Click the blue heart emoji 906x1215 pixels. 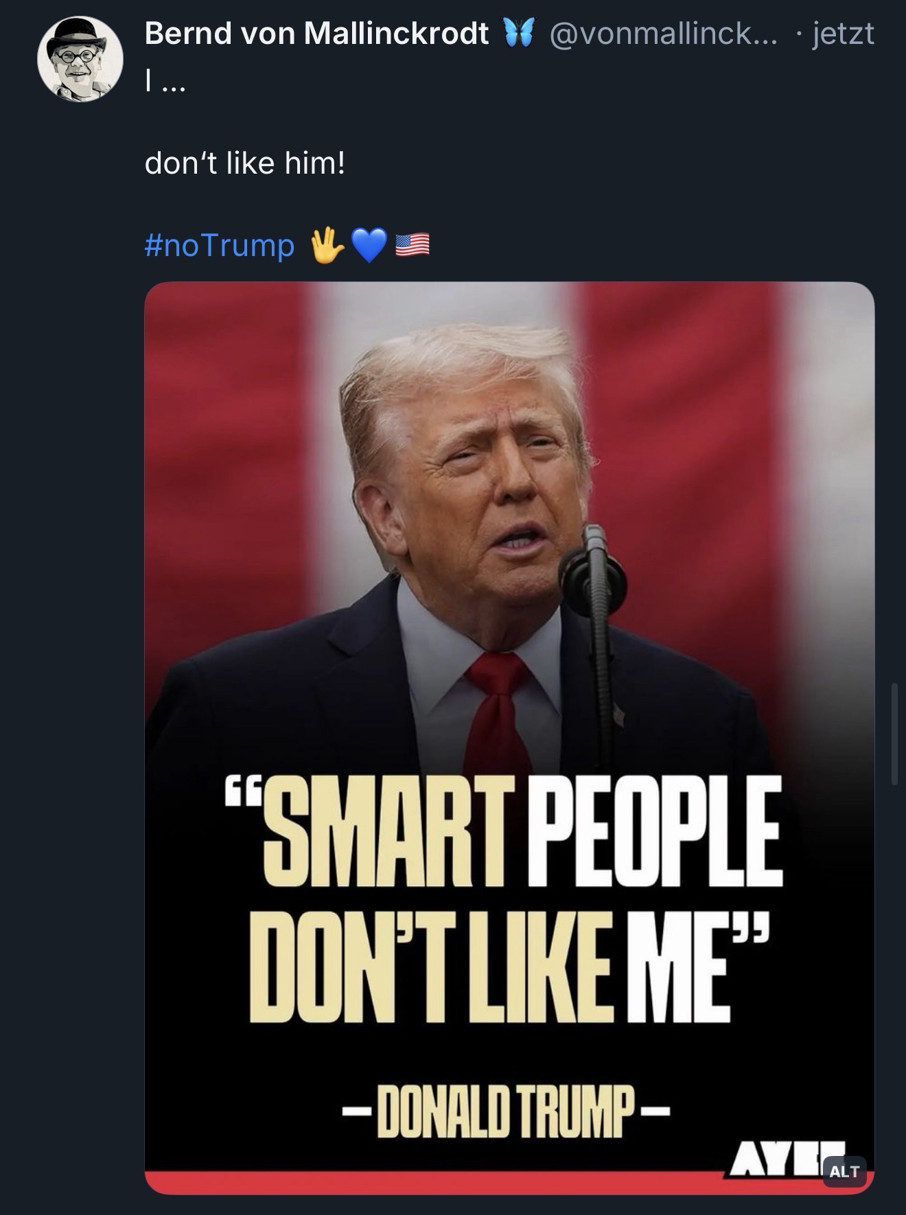(x=369, y=245)
